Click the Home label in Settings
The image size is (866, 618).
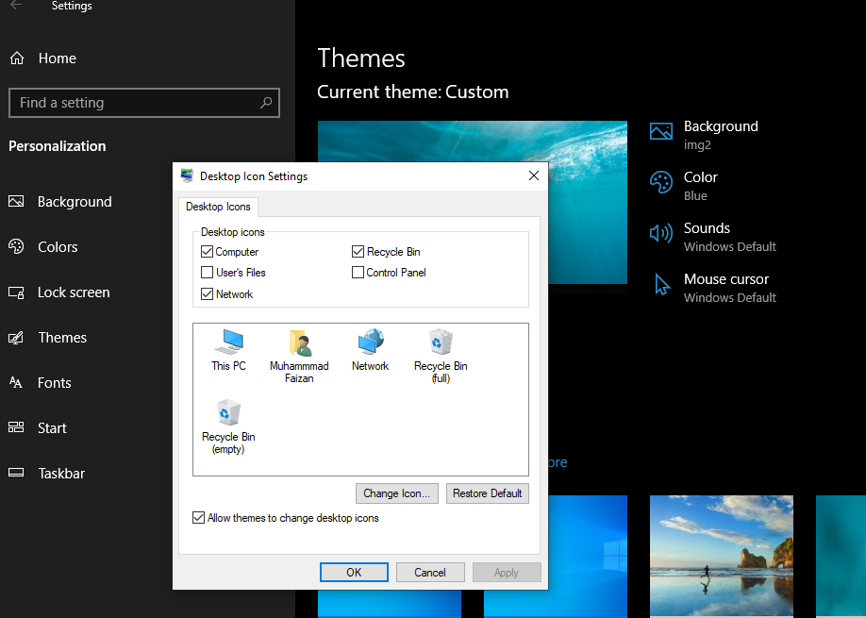[x=58, y=58]
